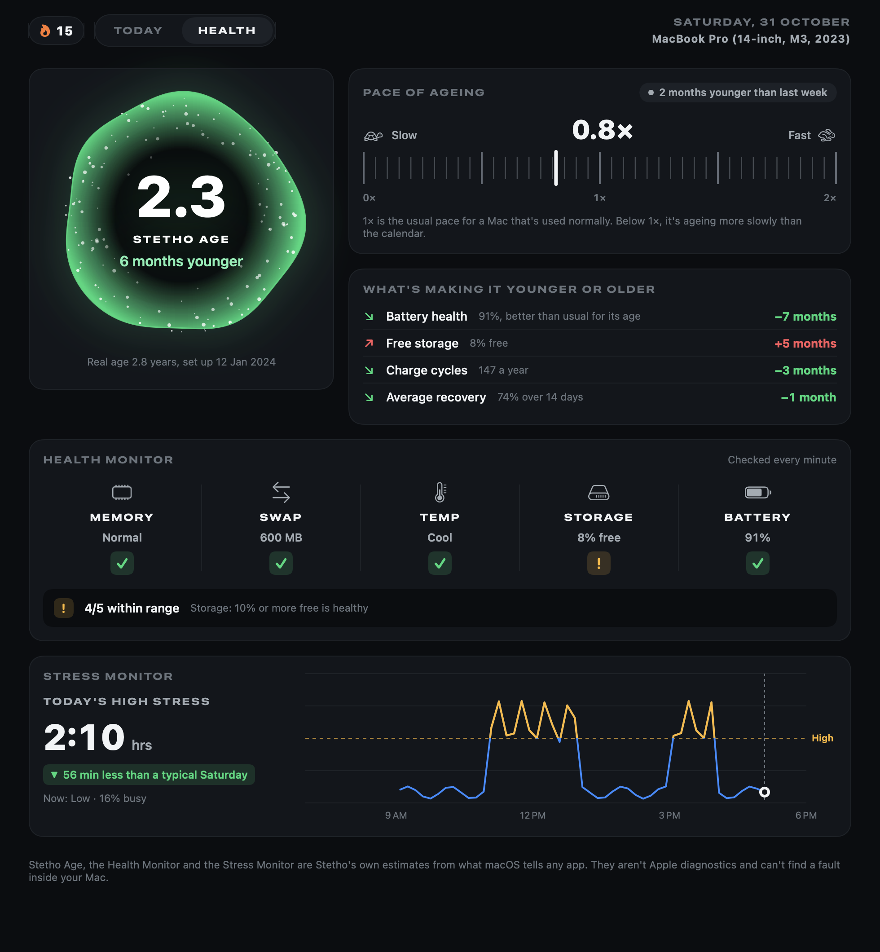The image size is (880, 952).
Task: Click the Average recovery down-arrow icon
Action: tap(369, 397)
